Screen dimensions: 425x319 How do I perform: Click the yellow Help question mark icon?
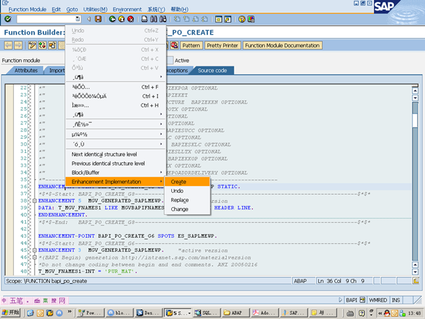242,19
